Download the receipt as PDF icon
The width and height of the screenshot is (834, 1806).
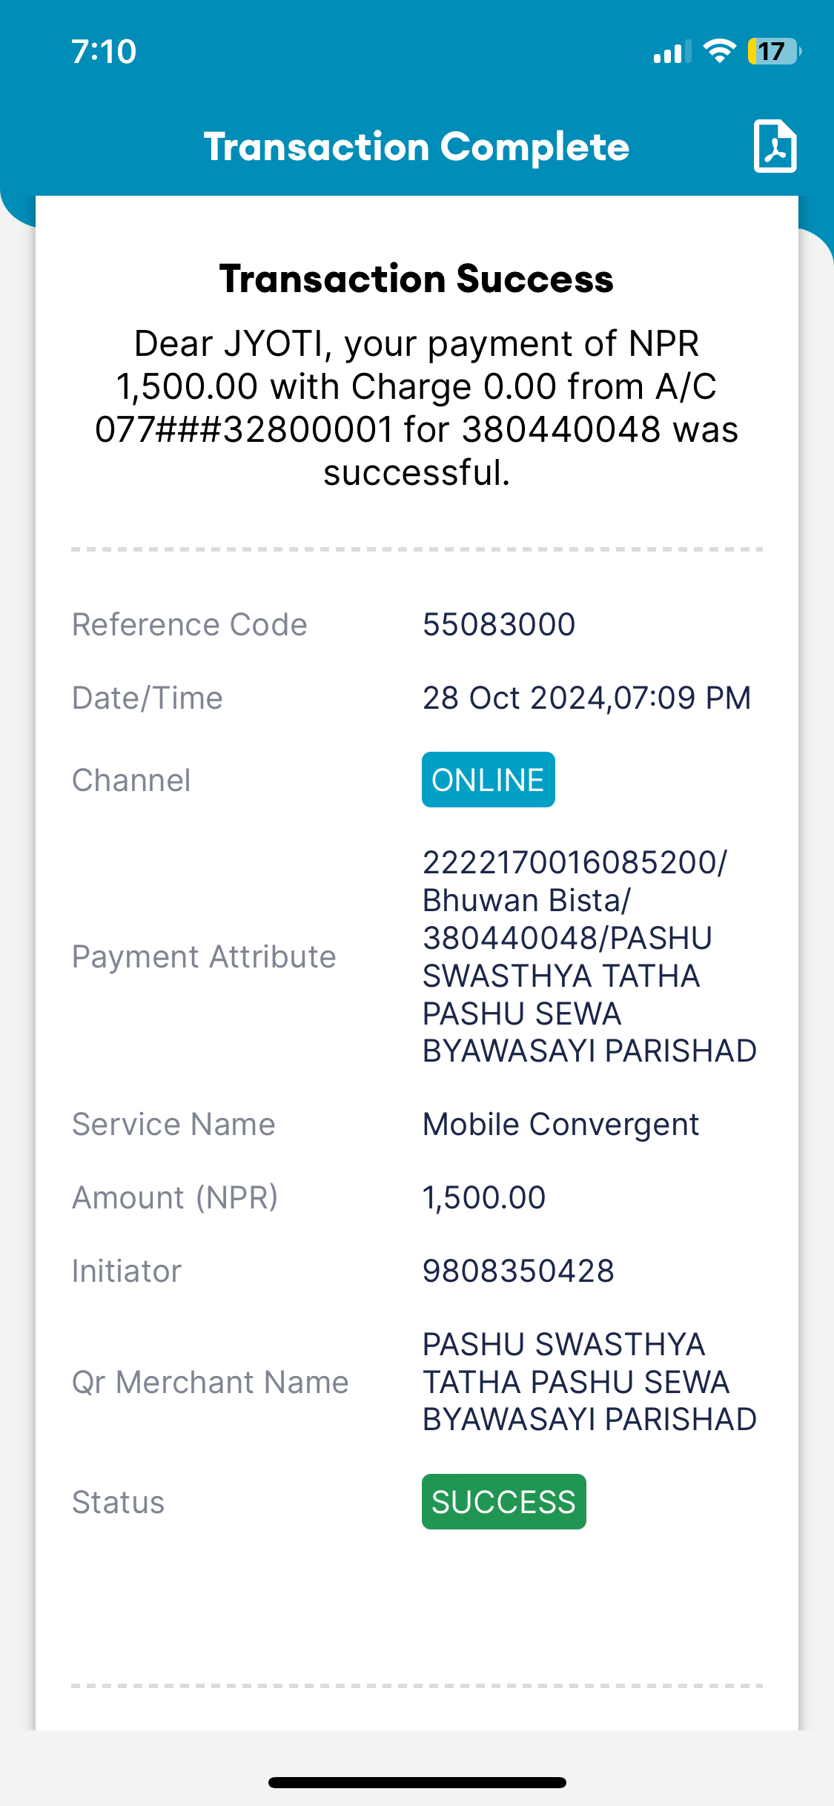click(775, 146)
